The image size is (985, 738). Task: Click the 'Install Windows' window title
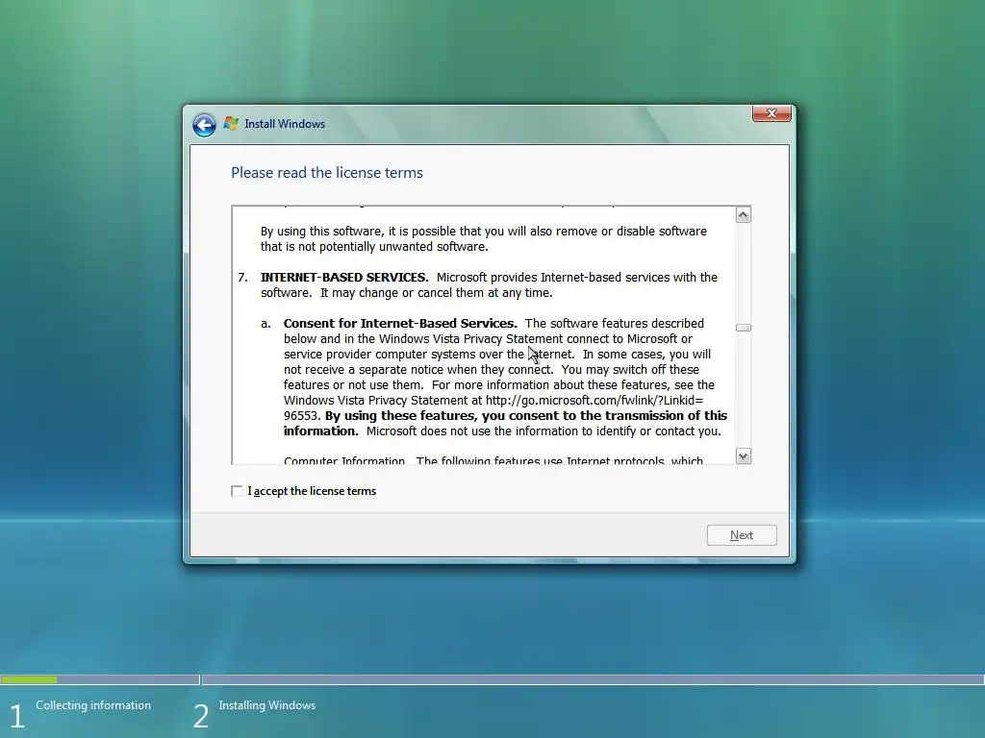pyautogui.click(x=285, y=124)
